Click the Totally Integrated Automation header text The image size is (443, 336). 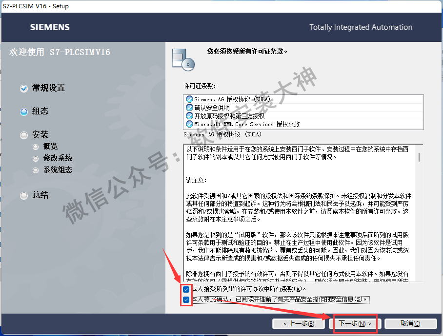coord(361,27)
